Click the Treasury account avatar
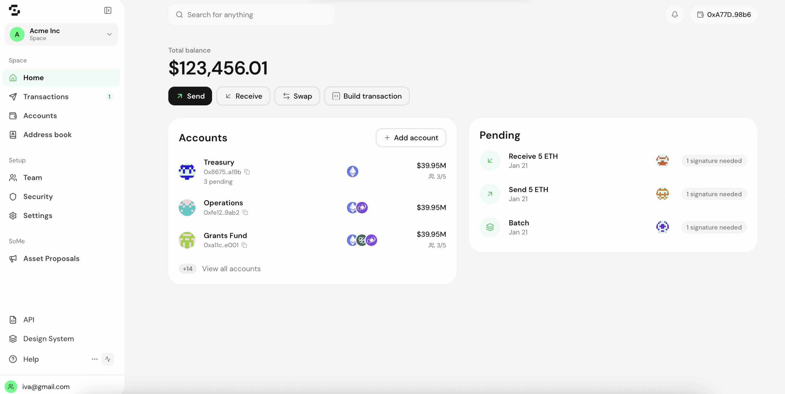Image resolution: width=785 pixels, height=394 pixels. [x=187, y=172]
